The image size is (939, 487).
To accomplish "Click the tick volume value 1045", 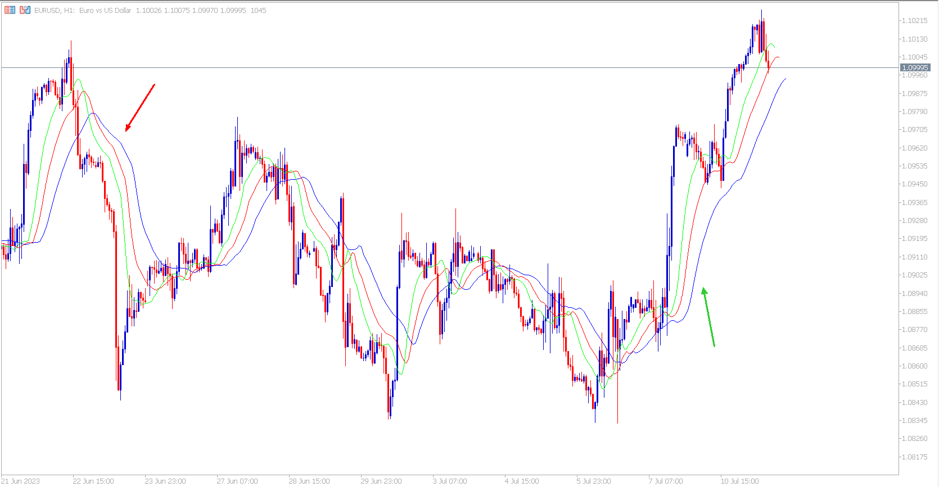I will [258, 11].
